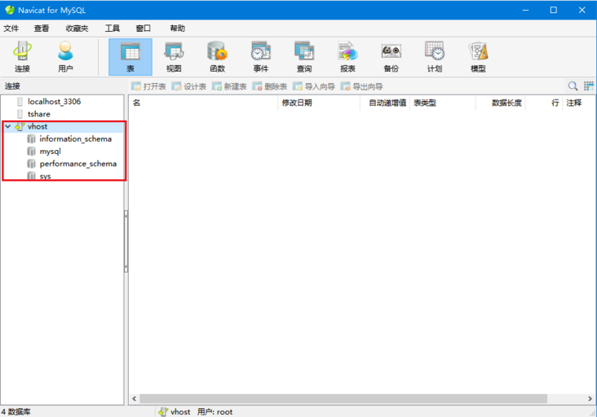Image resolution: width=597 pixels, height=417 pixels.
Task: Select localhost_3306 connection
Action: [54, 102]
